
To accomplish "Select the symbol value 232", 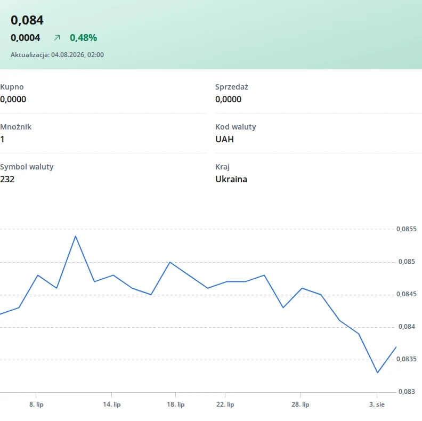I will point(7,179).
